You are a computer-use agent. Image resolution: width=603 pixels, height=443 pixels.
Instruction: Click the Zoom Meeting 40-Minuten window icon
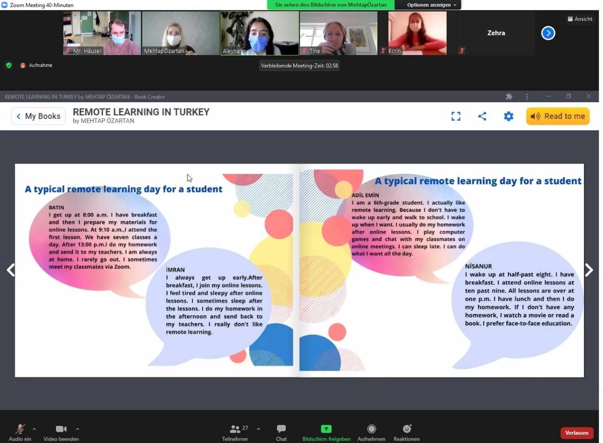[x=4, y=5]
